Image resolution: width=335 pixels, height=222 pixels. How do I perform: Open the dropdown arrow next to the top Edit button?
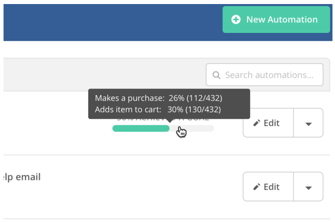(308, 123)
